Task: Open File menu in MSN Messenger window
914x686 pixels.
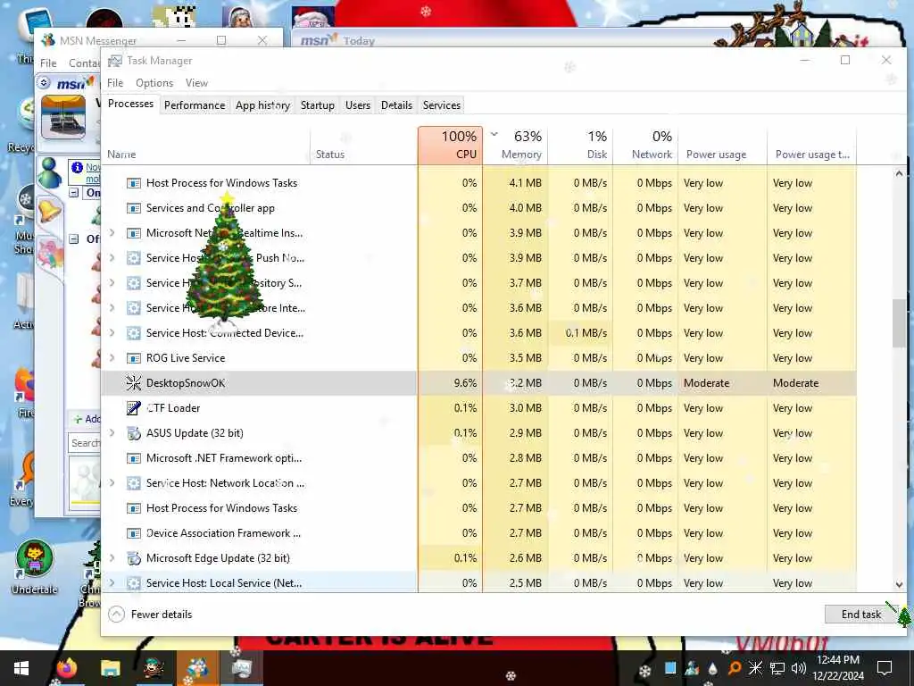Action: click(48, 63)
